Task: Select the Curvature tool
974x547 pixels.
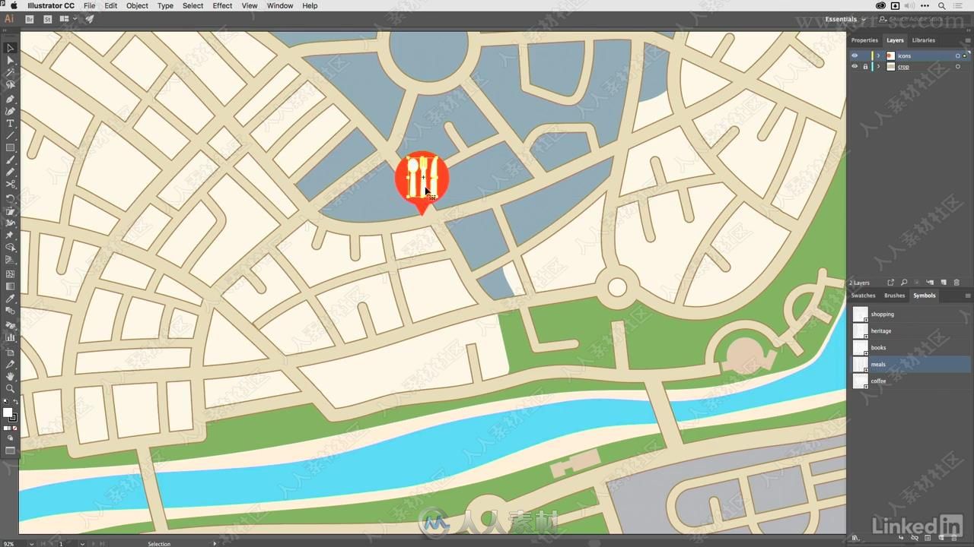Action: click(x=10, y=111)
